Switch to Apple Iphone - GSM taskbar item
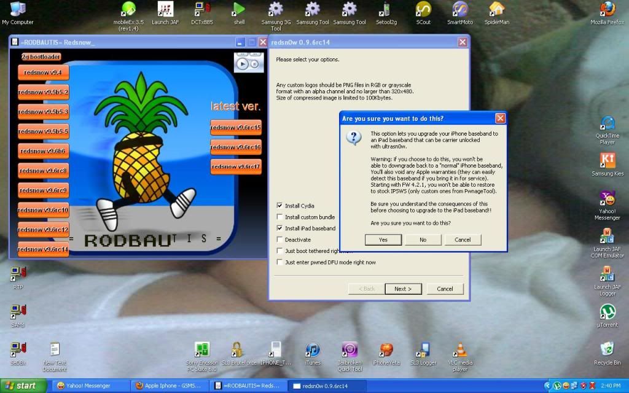The height and width of the screenshot is (393, 629). coord(170,386)
